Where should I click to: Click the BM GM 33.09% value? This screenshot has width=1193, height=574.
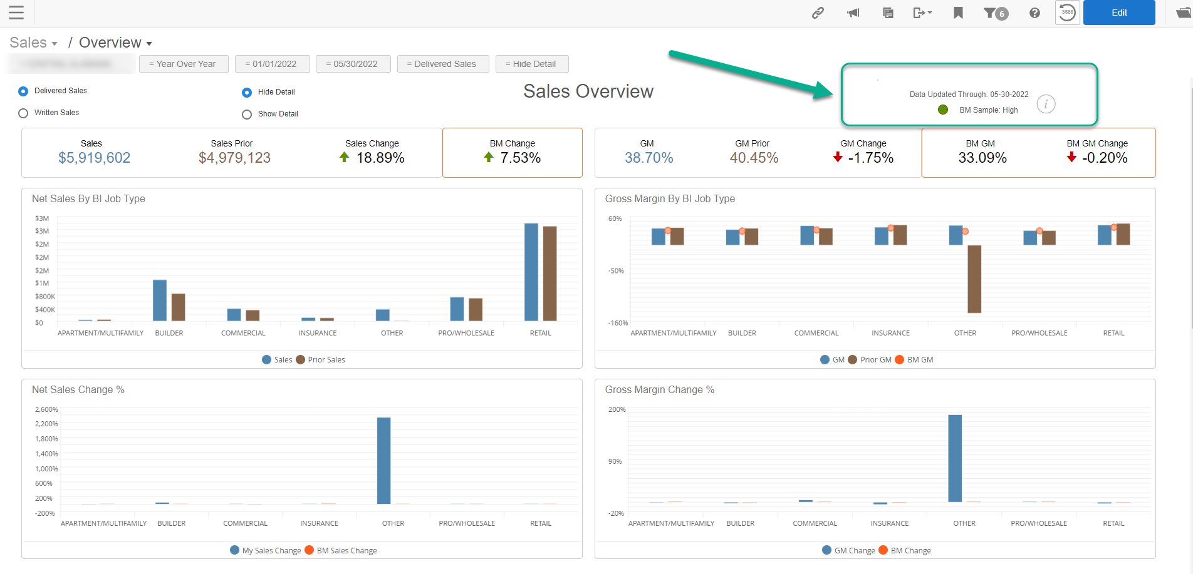(x=982, y=158)
